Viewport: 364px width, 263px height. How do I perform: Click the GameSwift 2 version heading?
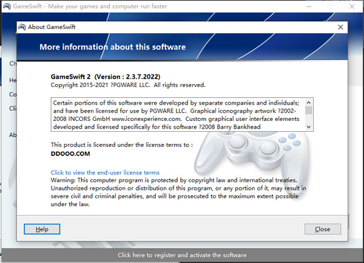click(x=106, y=77)
